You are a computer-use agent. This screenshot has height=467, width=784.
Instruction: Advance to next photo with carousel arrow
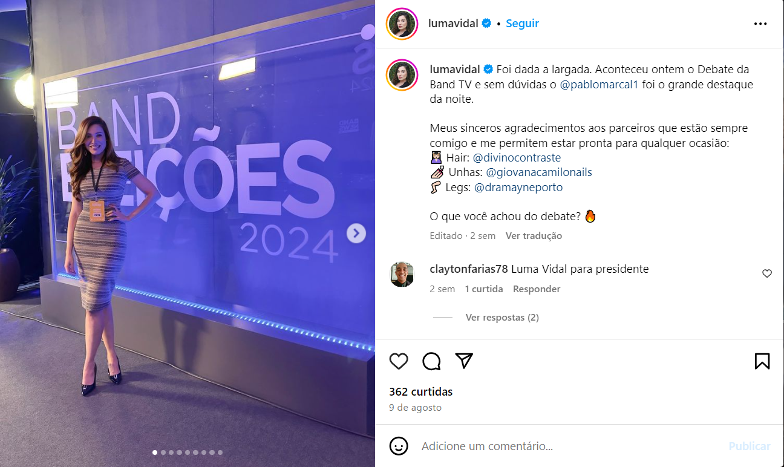point(356,233)
